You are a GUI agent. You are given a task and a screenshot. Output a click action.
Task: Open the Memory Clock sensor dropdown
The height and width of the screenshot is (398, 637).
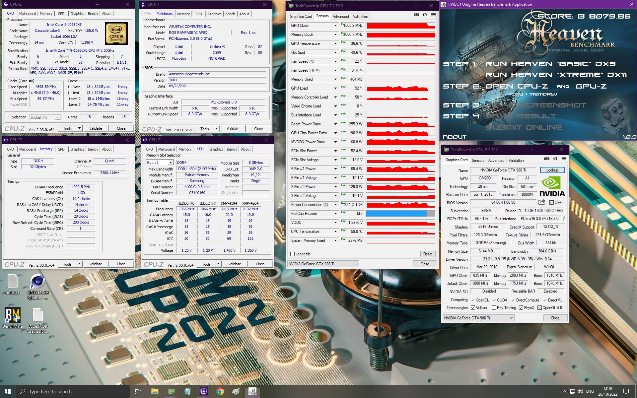[335, 34]
